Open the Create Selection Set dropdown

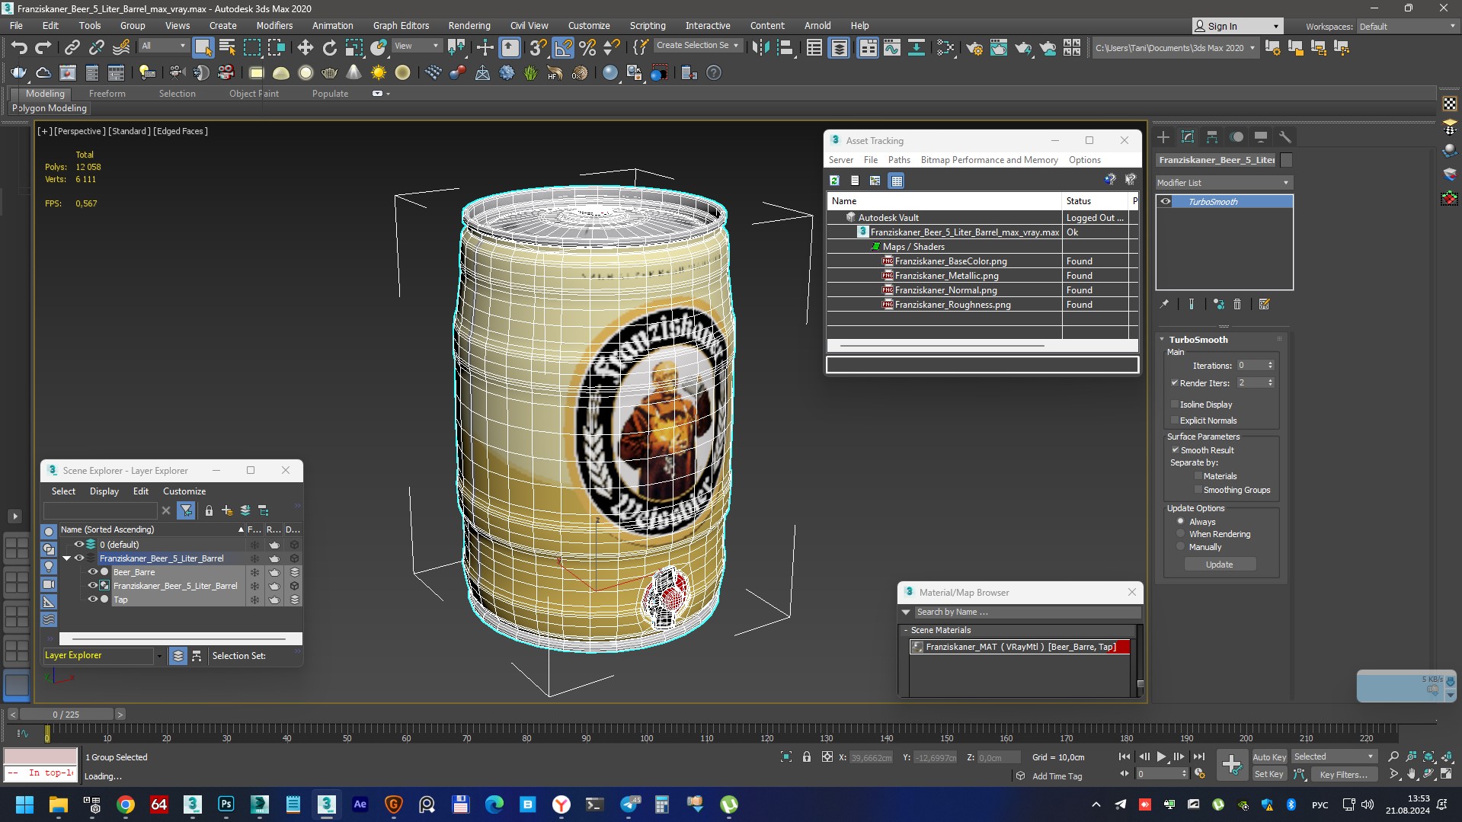tap(697, 46)
